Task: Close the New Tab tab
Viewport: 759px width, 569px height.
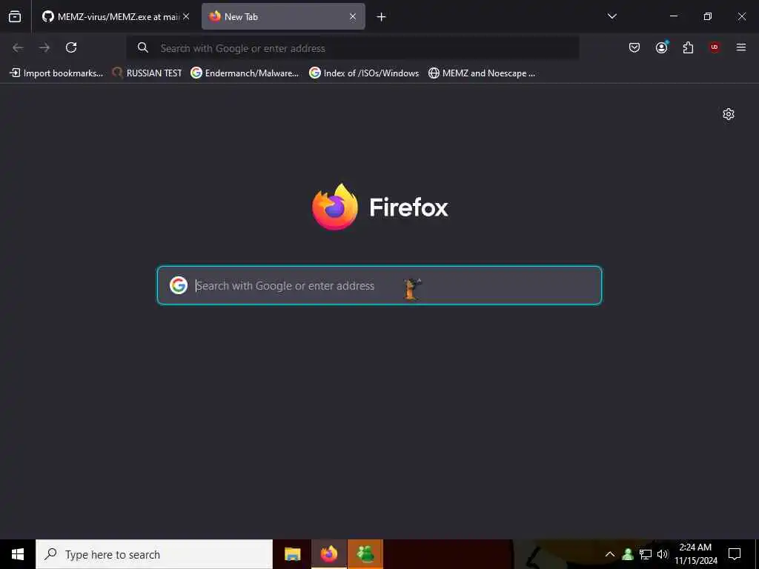Action: click(x=353, y=16)
